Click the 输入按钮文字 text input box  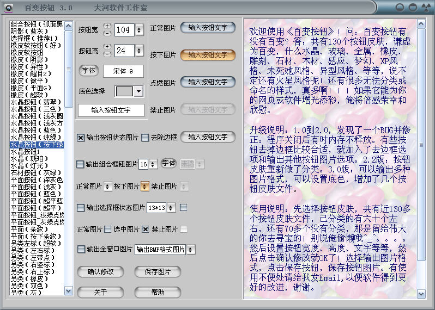click(x=111, y=110)
